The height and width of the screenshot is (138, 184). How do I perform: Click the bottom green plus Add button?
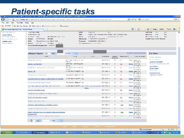click(35, 121)
